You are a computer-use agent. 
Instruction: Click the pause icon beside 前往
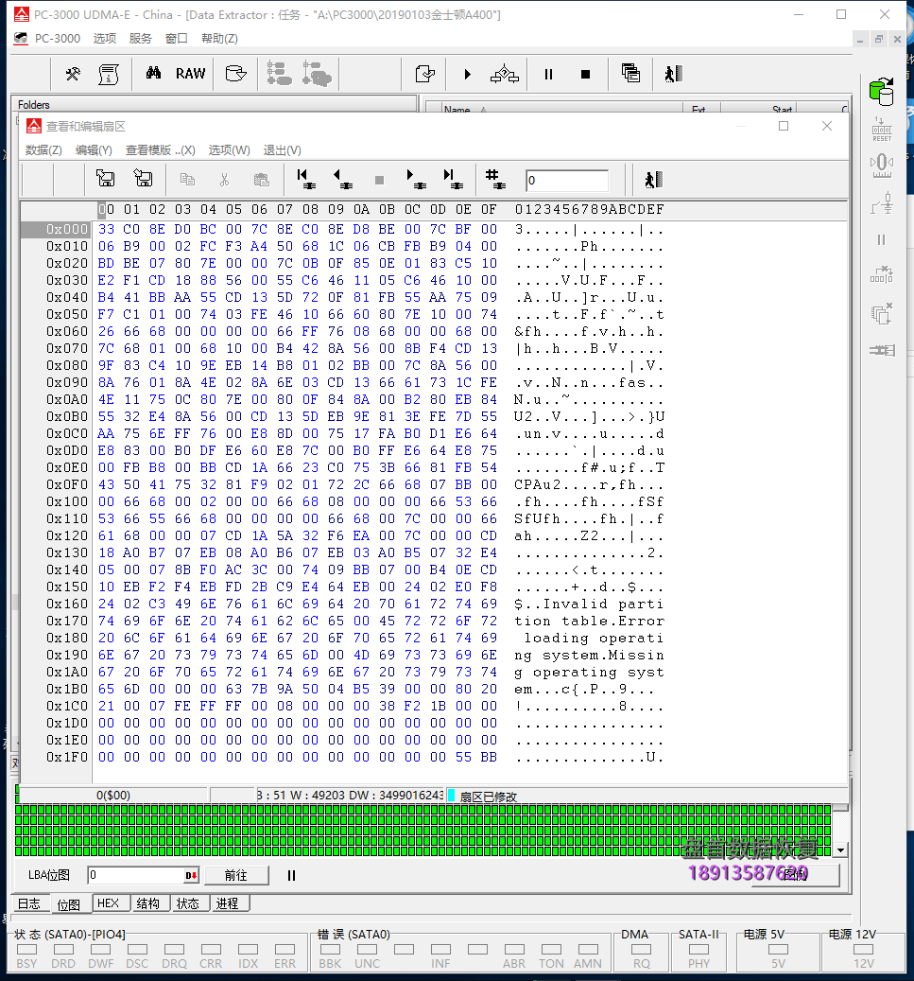tap(291, 875)
